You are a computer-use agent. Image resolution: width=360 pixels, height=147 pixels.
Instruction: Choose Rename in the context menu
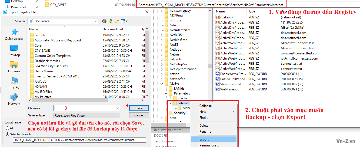click(214, 132)
